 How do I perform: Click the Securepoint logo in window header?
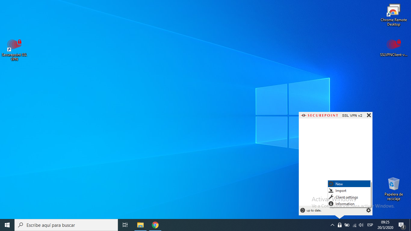click(x=320, y=115)
